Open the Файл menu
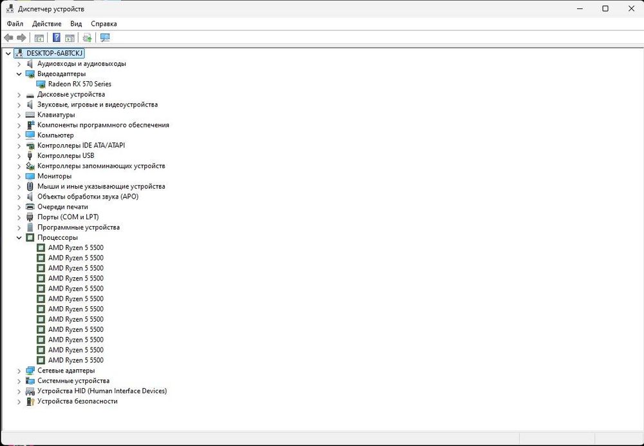The image size is (644, 446). point(15,24)
